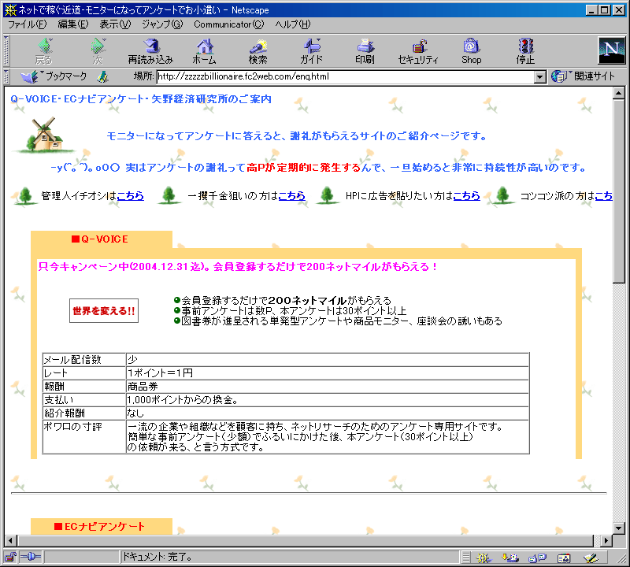Screen dimensions: 630x567
Task: Click the online connection status icon
Action: (31, 557)
